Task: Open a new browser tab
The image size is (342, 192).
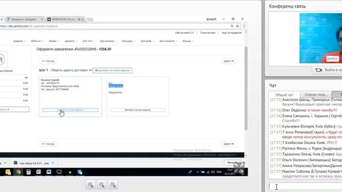Action: click(x=90, y=19)
